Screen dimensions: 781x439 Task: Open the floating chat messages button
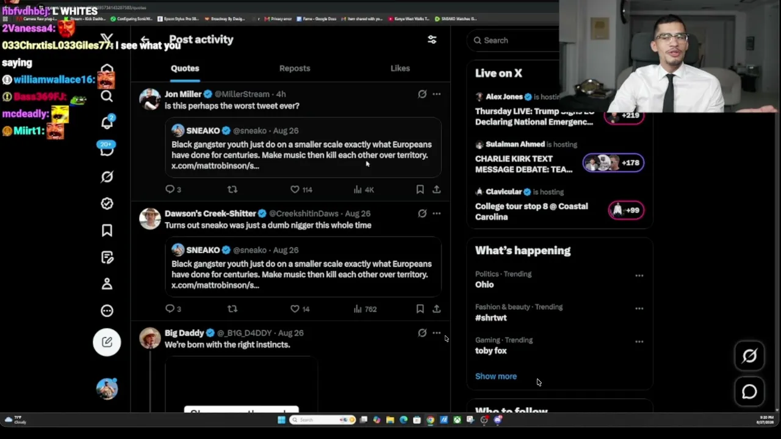tap(749, 392)
